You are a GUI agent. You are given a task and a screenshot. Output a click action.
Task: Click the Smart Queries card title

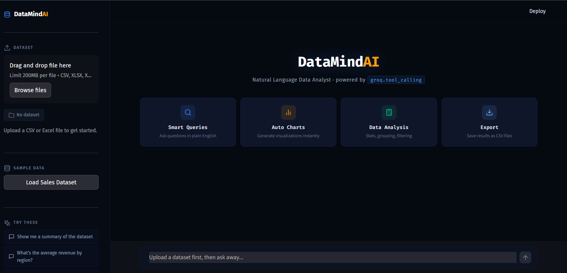tap(188, 128)
